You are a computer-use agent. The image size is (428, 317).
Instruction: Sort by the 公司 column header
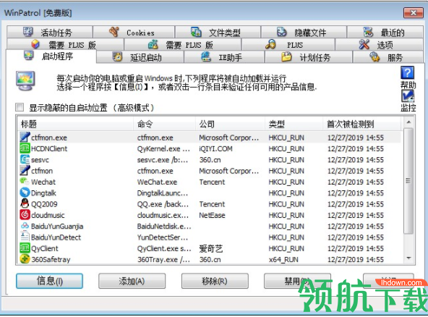coord(230,124)
